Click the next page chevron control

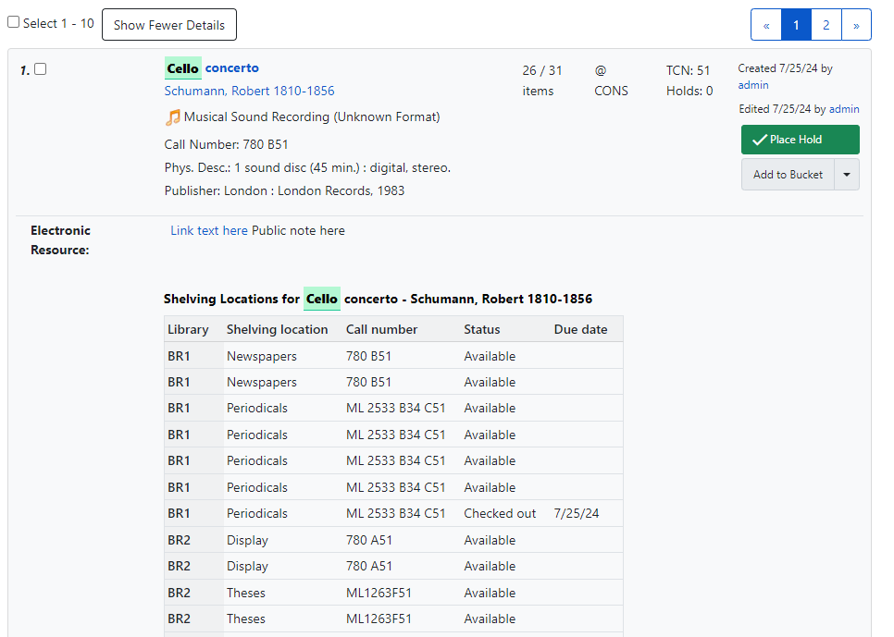(856, 24)
